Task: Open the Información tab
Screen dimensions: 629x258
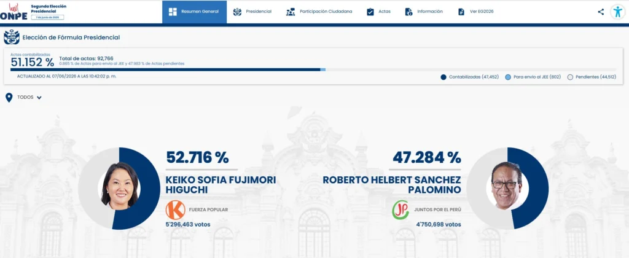Action: click(x=424, y=12)
